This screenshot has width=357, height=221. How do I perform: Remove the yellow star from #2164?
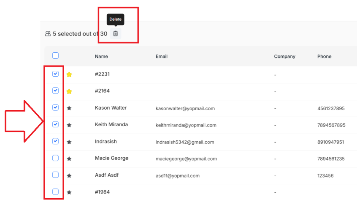click(69, 91)
